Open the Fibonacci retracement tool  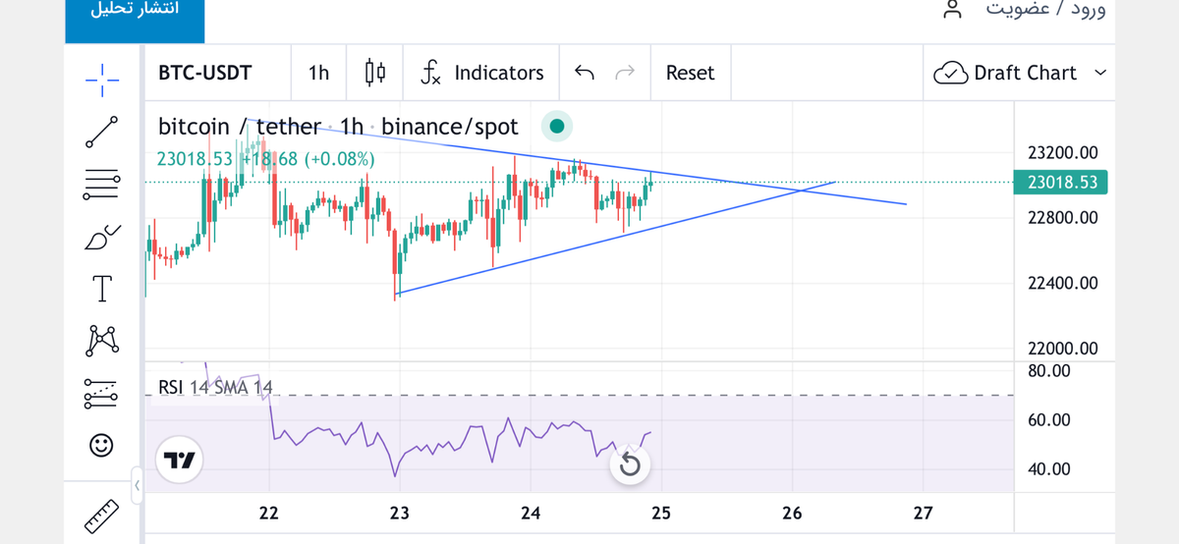pyautogui.click(x=102, y=183)
